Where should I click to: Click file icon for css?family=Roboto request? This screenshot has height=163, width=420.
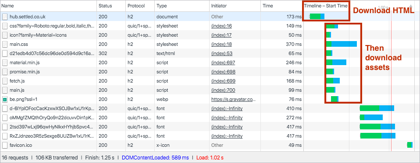[x=5, y=26]
